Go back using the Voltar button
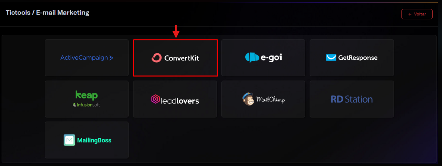Image resolution: width=442 pixels, height=166 pixels. click(x=417, y=14)
